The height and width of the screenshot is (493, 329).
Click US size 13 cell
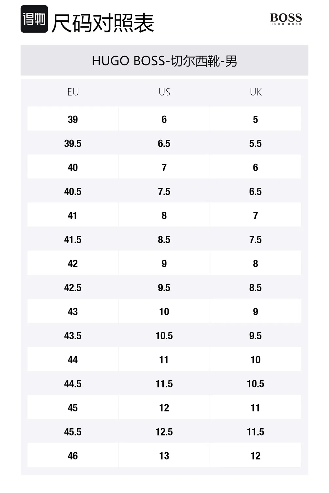point(164,456)
